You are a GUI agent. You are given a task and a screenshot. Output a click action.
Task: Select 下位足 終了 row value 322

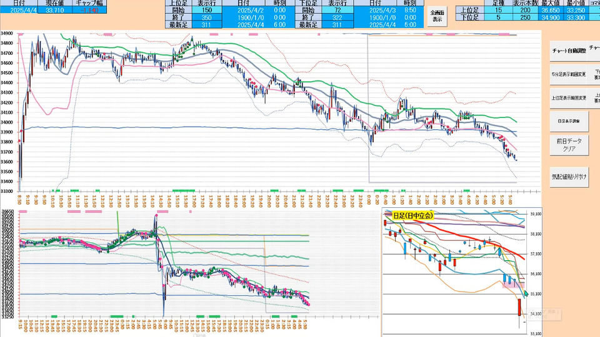[x=337, y=17]
